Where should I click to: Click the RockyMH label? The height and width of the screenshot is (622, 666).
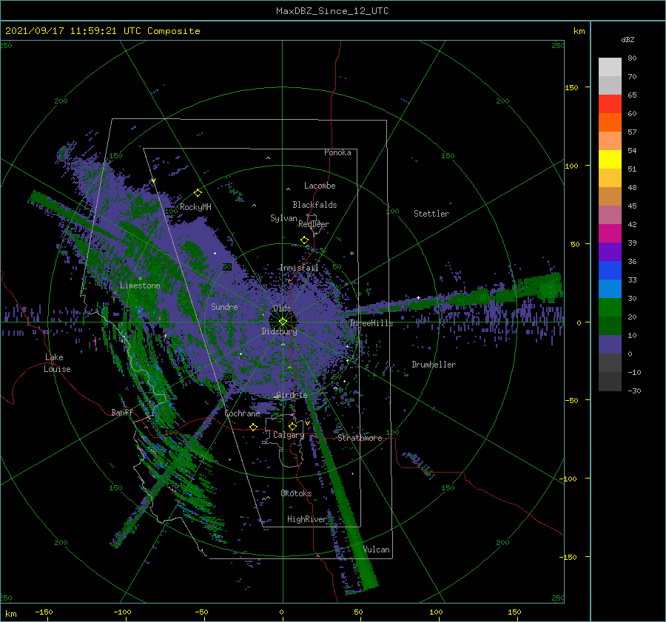click(x=195, y=207)
